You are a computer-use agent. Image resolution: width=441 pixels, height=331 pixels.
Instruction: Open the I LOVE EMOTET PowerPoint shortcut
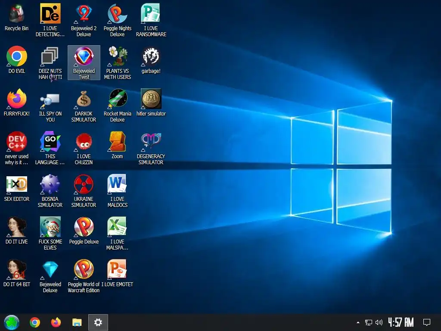[x=117, y=273]
